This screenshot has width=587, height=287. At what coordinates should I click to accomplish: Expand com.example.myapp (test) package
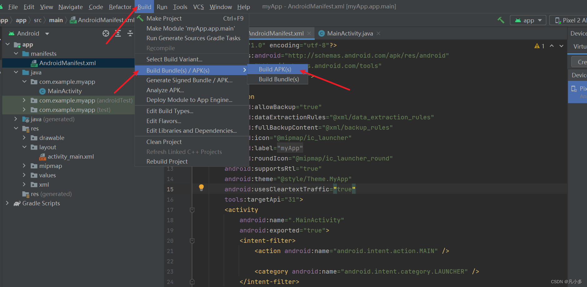tap(24, 110)
